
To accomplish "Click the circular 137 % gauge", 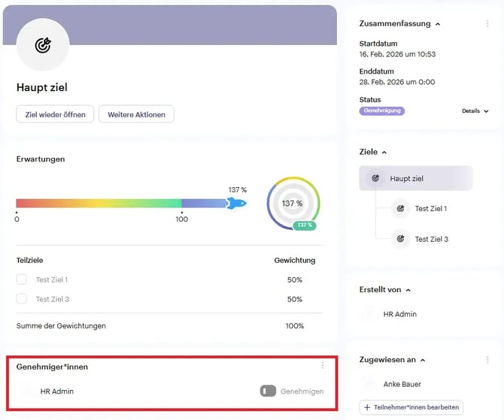I will [293, 204].
